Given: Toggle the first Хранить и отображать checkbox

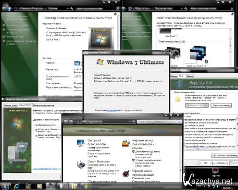Looking at the screenshot, I should [x=36, y=130].
